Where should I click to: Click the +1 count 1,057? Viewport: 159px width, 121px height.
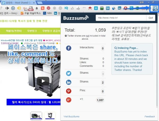coord(100,100)
